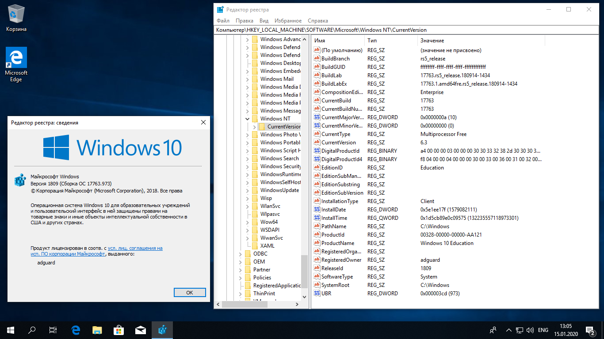Open the People icon in the tray
604x339 pixels.
pos(493,330)
